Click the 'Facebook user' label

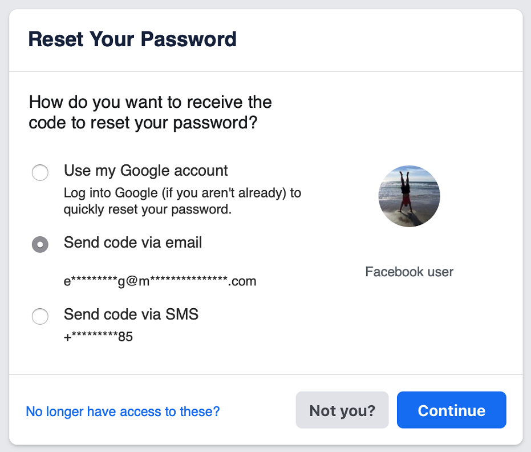409,272
